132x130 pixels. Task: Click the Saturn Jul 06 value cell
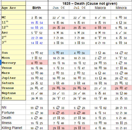pos(80,83)
